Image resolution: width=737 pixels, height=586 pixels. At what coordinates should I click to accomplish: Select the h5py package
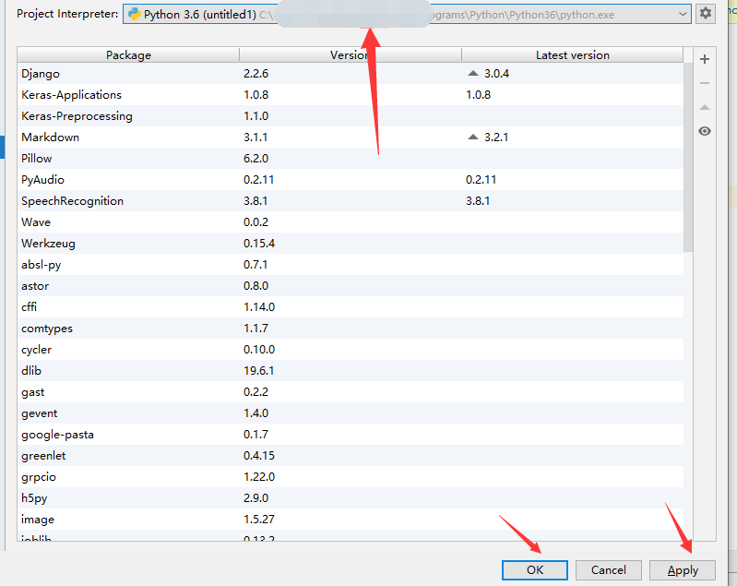pyautogui.click(x=351, y=498)
